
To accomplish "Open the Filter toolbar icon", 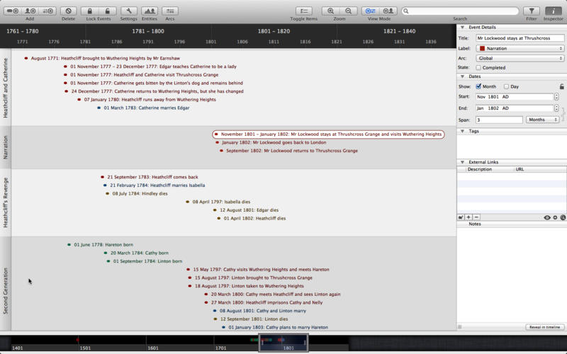I will (531, 11).
